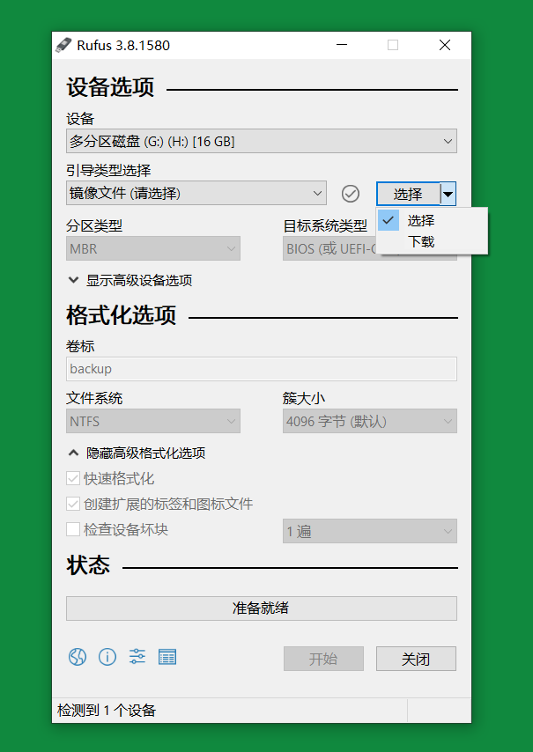Open the 文件系统 NTFS dropdown

pos(153,421)
